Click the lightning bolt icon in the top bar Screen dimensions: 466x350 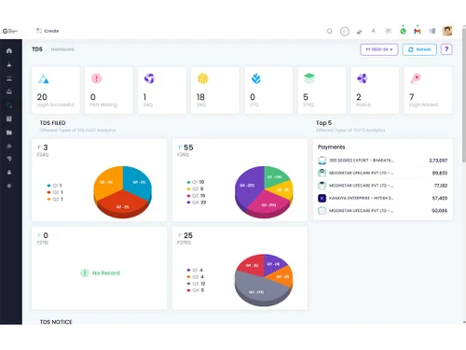374,31
